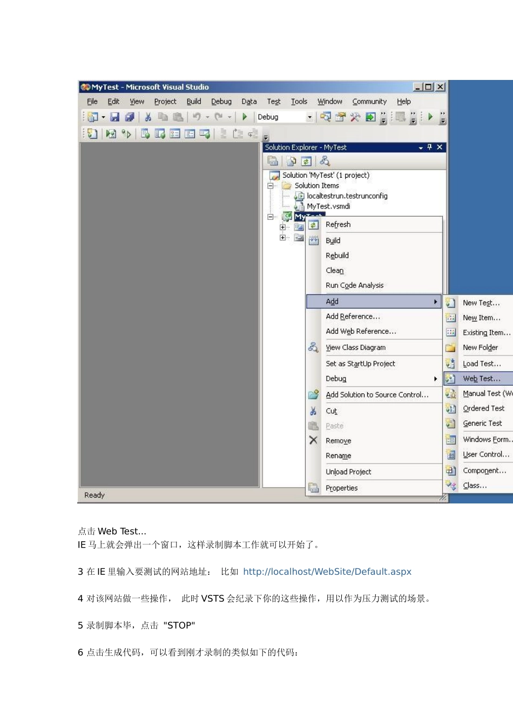Screen dimensions: 513x726
Task: Click the Cut scissors icon in the toolbar
Action: tap(147, 117)
